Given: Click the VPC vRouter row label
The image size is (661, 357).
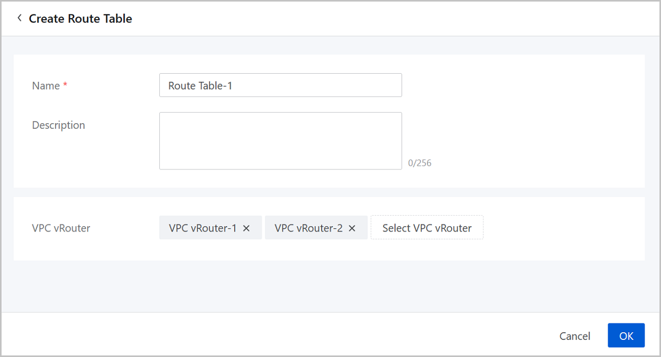Looking at the screenshot, I should [x=61, y=228].
